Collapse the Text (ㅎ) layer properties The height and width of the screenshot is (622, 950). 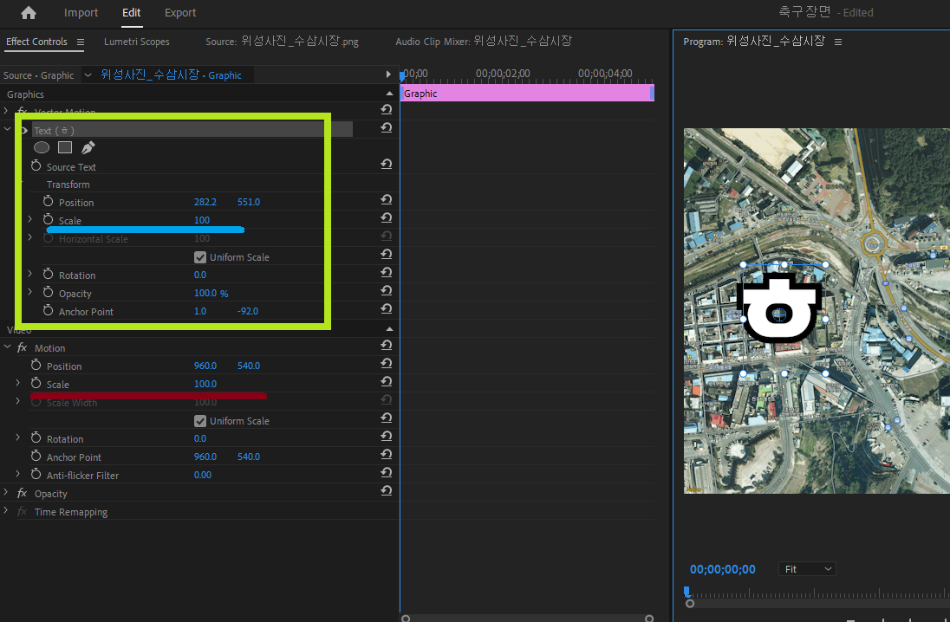[7, 129]
